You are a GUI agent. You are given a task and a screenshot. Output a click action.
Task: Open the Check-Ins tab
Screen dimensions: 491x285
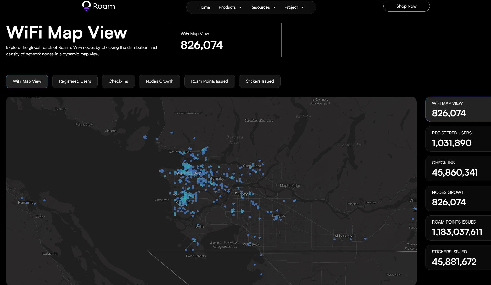(x=118, y=81)
